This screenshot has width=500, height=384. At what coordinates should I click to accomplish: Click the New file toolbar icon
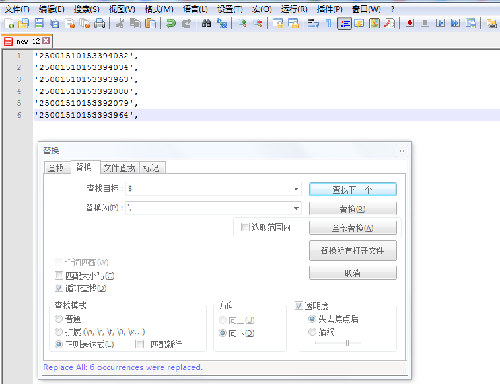click(9, 23)
